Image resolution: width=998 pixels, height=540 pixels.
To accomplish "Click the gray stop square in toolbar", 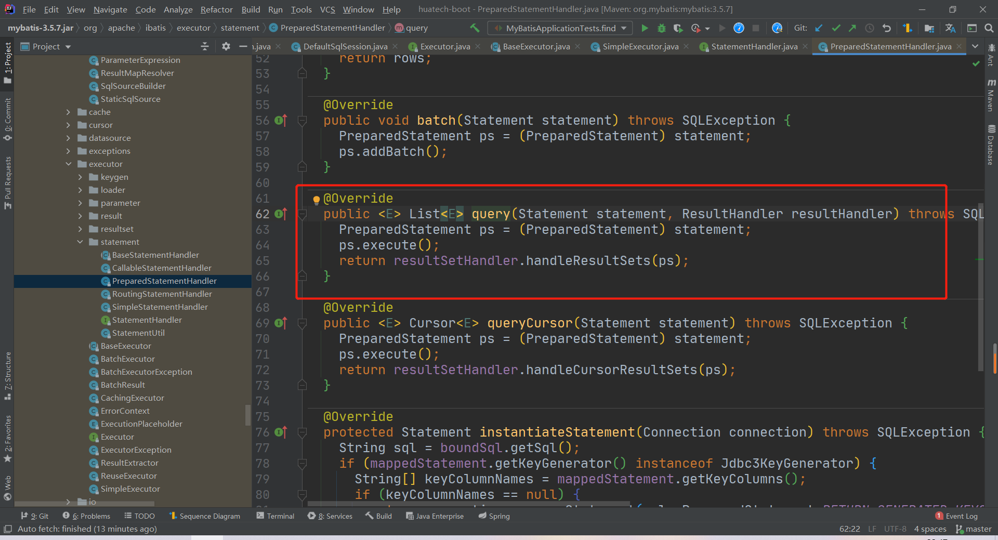I will click(x=756, y=28).
